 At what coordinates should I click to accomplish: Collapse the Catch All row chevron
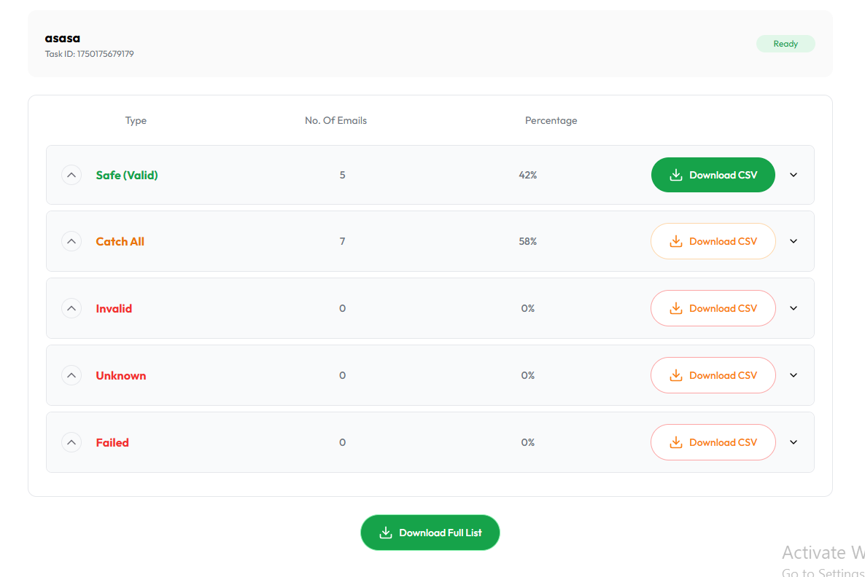(x=71, y=241)
